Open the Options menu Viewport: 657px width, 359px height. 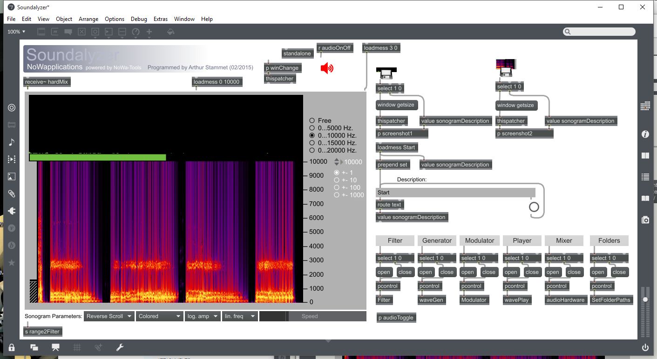[x=115, y=19]
